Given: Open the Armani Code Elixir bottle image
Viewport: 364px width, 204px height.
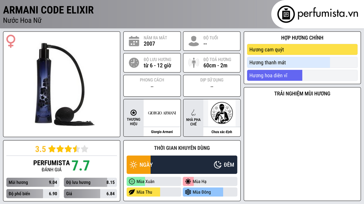Looking at the screenshot, I should (65, 84).
